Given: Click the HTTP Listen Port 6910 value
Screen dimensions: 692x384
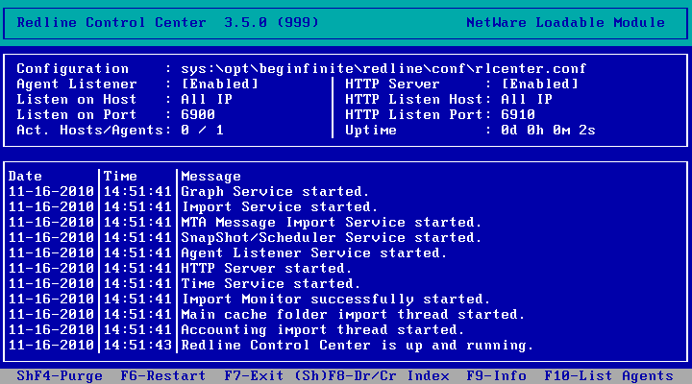Looking at the screenshot, I should [518, 115].
